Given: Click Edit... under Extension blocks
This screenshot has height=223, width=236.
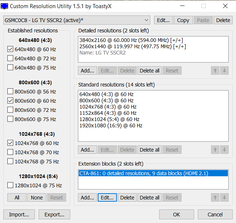Looking at the screenshot, I should click(x=107, y=198).
